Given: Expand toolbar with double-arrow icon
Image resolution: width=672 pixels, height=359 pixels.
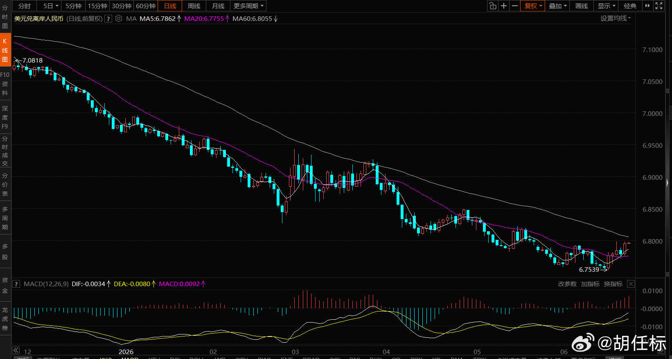Looking at the screenshot, I should coord(647,6).
